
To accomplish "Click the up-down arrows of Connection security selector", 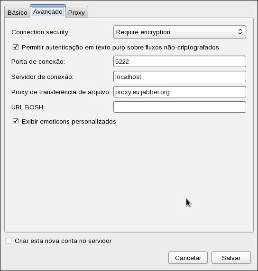I will (x=240, y=32).
